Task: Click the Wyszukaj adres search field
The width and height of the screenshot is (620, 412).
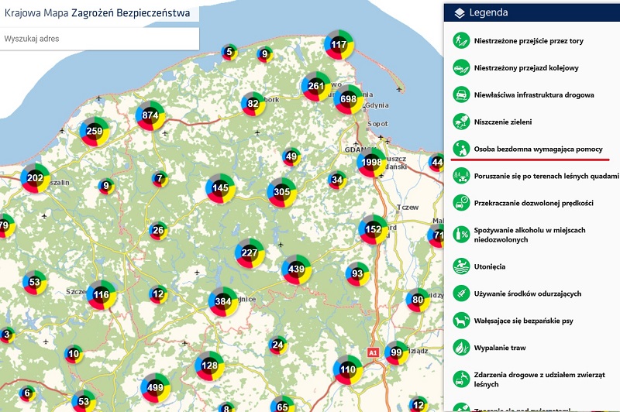Action: 99,38
